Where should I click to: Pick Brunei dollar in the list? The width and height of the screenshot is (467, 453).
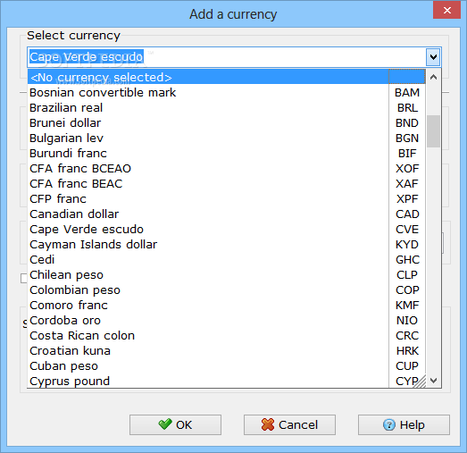[x=226, y=122]
